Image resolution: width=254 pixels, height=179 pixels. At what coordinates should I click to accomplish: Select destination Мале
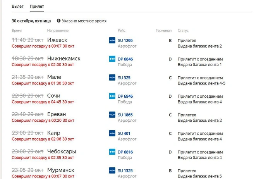54,77
